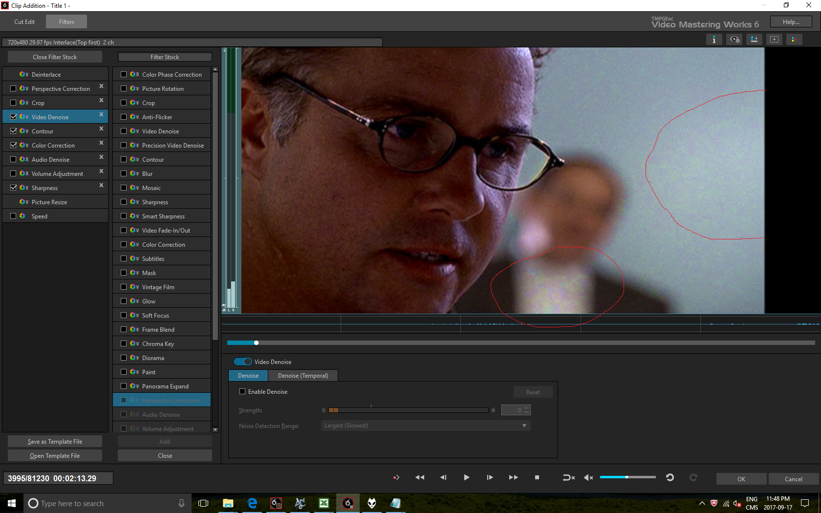Open the Help... button

coord(791,22)
